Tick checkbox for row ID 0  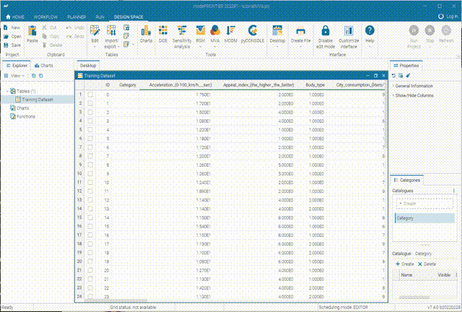[90, 95]
